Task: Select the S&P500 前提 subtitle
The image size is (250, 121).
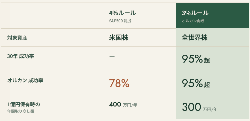Action: click(120, 21)
